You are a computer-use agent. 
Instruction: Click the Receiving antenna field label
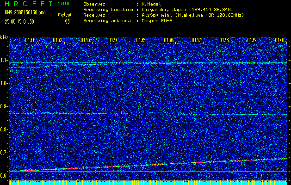[x=107, y=21]
